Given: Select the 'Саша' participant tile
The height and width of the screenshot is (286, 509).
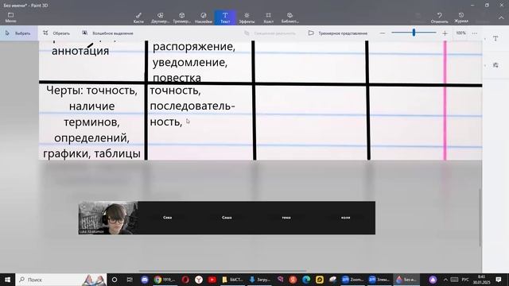Looking at the screenshot, I should [227, 218].
